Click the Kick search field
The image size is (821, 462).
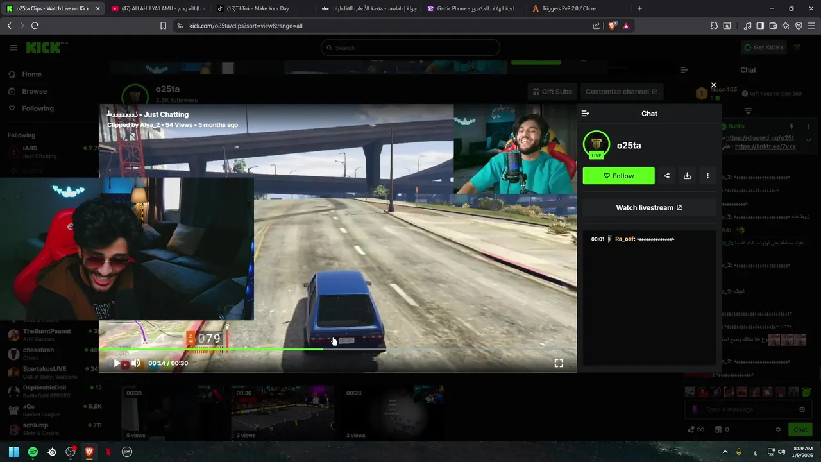click(410, 47)
